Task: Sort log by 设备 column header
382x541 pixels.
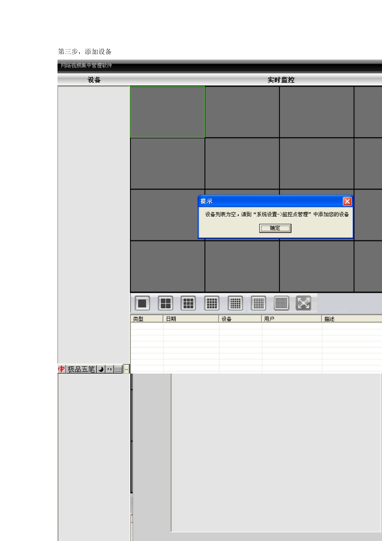Action: pos(240,319)
